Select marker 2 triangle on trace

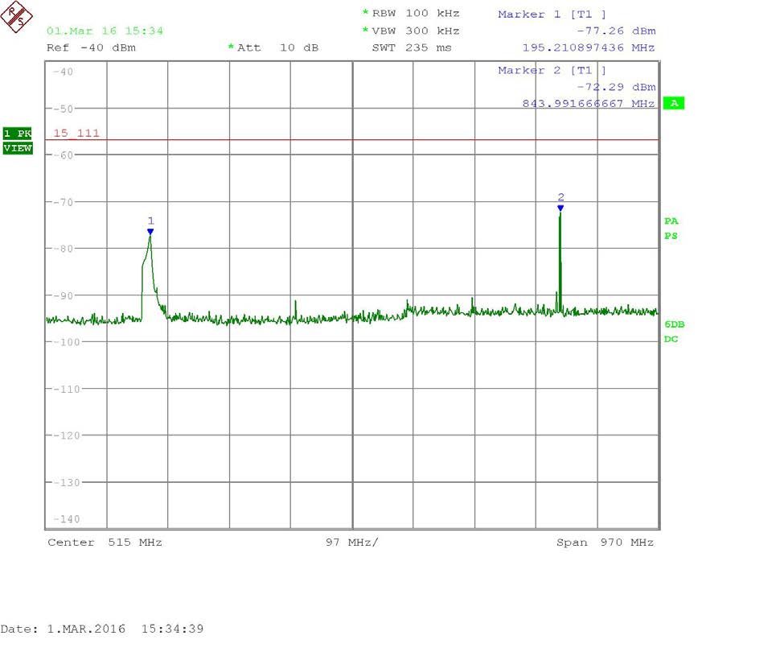pos(560,208)
